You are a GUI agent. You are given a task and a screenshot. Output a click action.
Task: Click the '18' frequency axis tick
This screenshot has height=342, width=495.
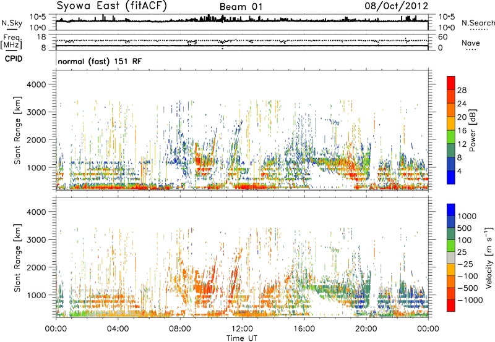pyautogui.click(x=41, y=37)
